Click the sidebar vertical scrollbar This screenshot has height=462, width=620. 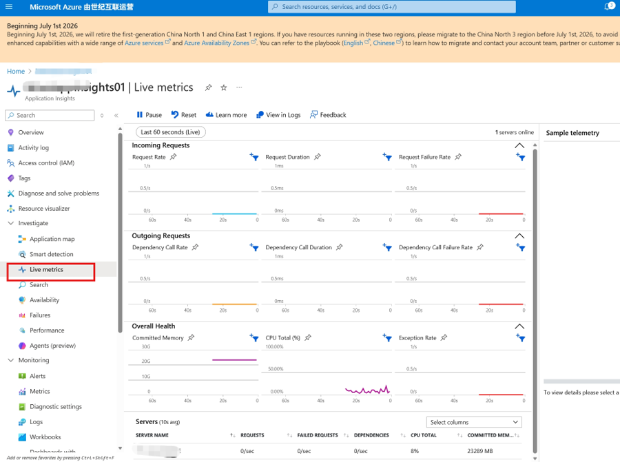[120, 233]
